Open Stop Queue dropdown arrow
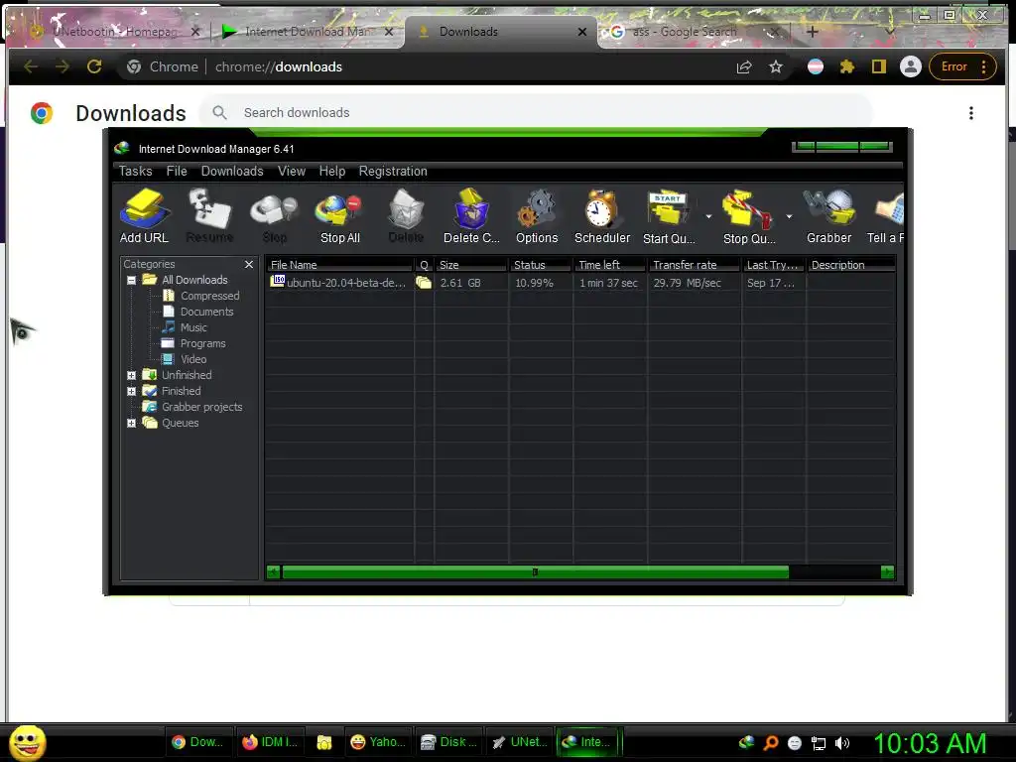This screenshot has width=1016, height=762. (789, 216)
